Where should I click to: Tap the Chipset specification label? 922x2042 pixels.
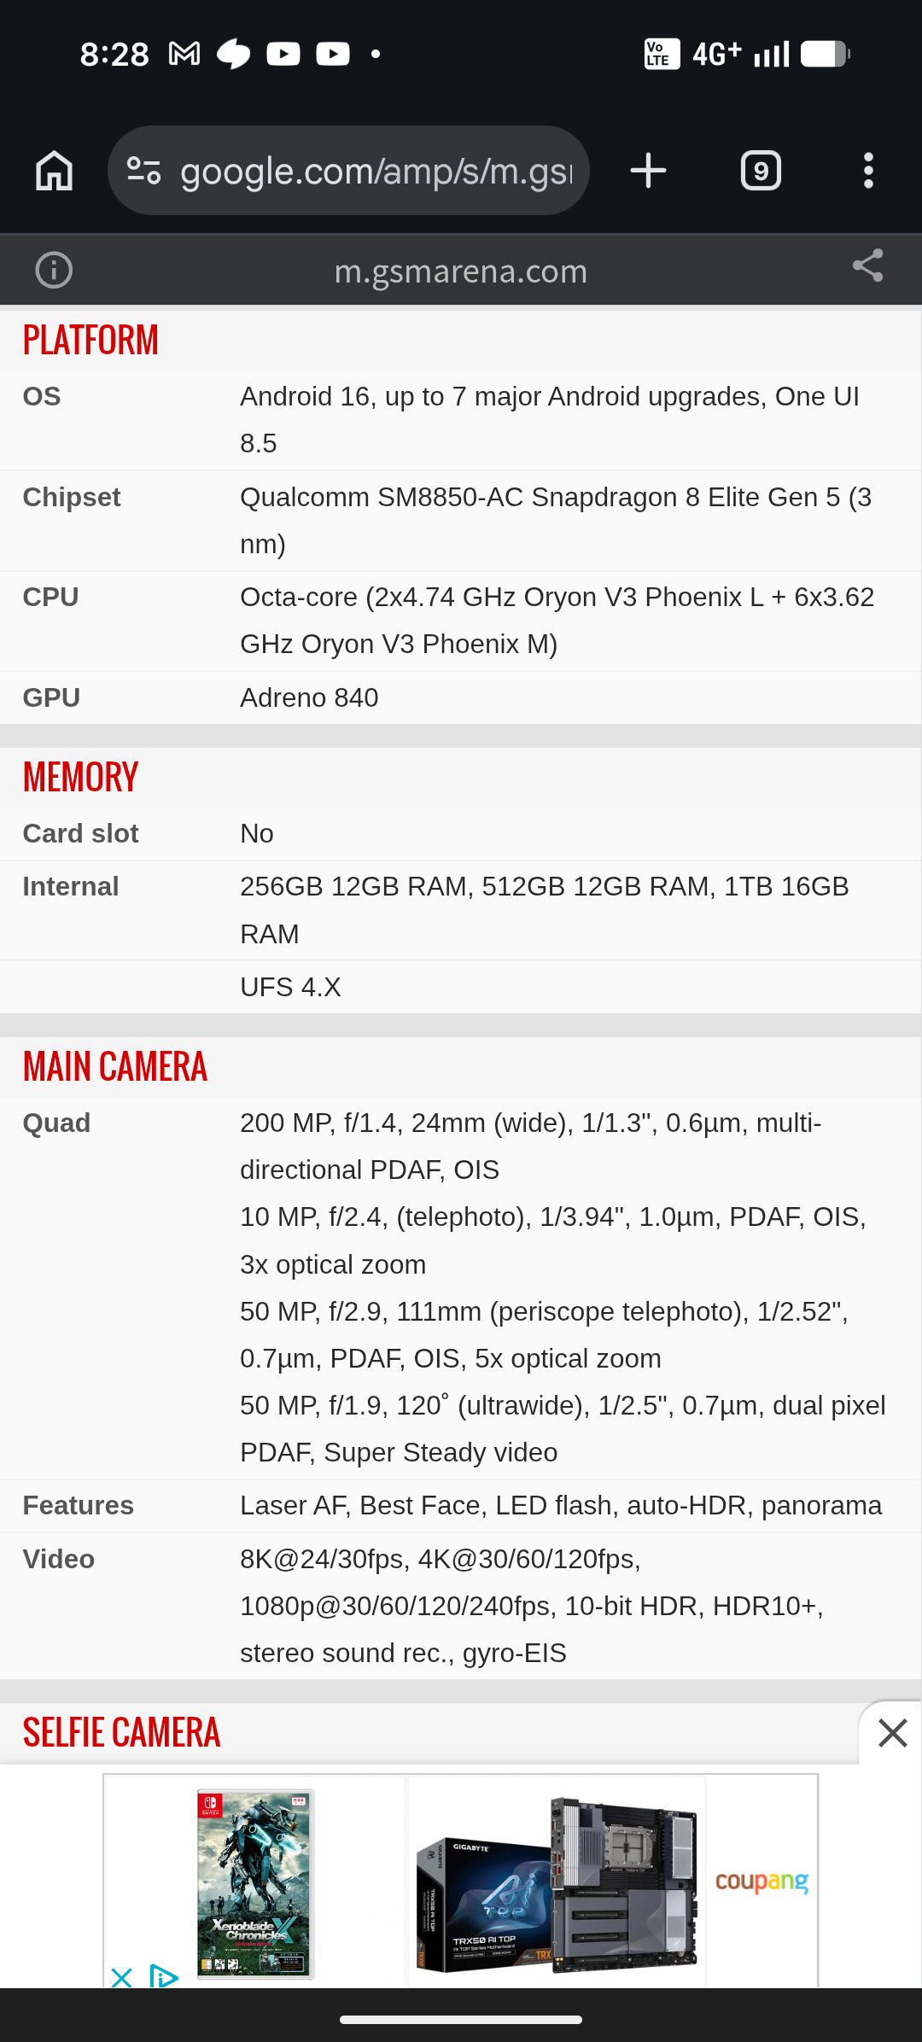[72, 497]
